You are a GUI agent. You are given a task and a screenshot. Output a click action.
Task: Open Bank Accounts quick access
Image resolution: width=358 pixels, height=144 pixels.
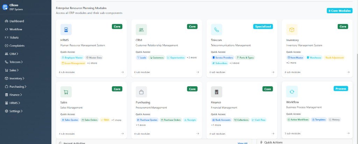(x=221, y=120)
